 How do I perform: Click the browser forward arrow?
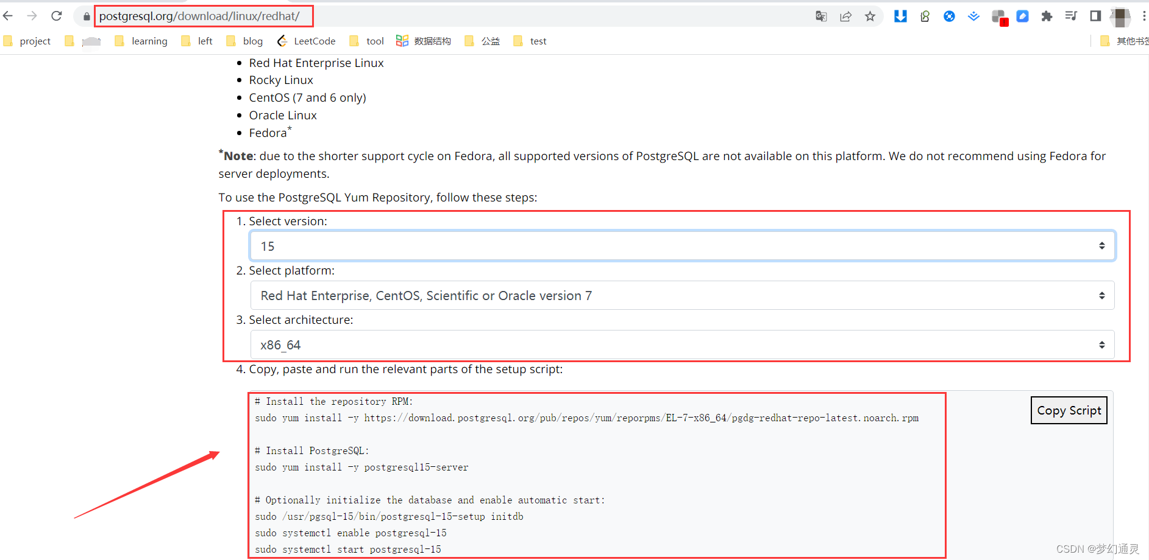click(x=32, y=16)
